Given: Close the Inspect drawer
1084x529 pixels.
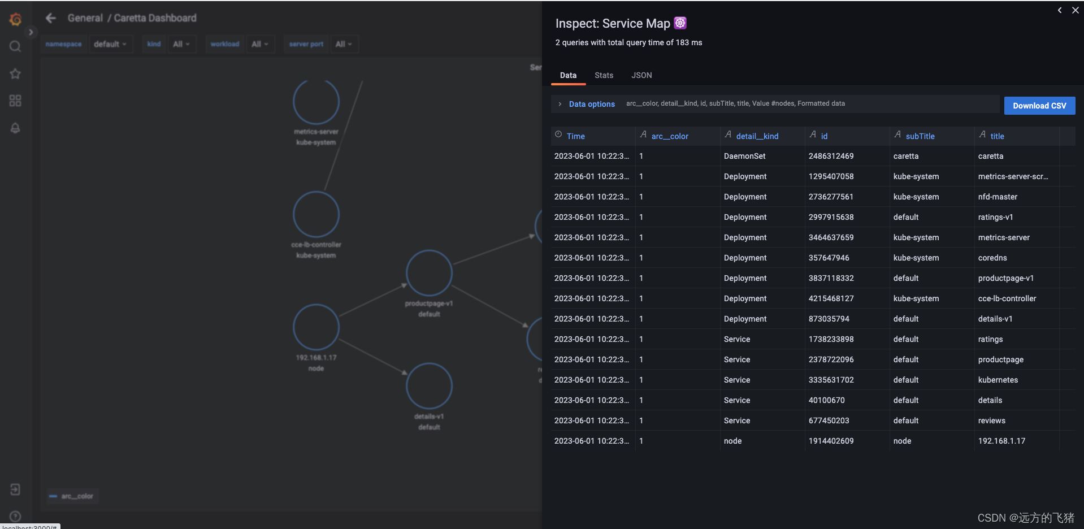Looking at the screenshot, I should pos(1076,10).
